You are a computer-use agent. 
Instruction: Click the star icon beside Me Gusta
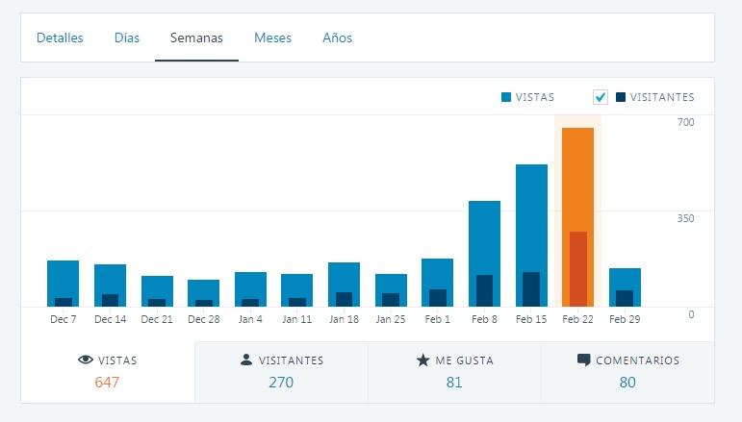point(422,360)
